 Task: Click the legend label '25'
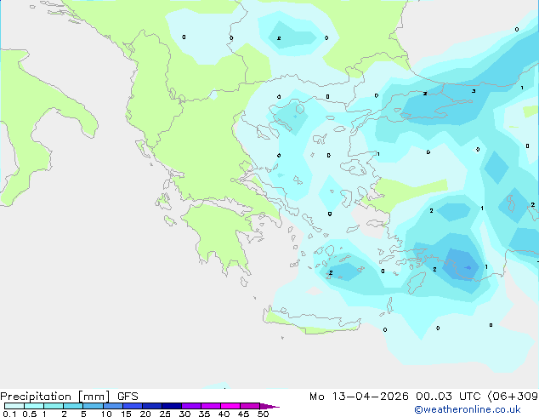pyautogui.click(x=165, y=414)
